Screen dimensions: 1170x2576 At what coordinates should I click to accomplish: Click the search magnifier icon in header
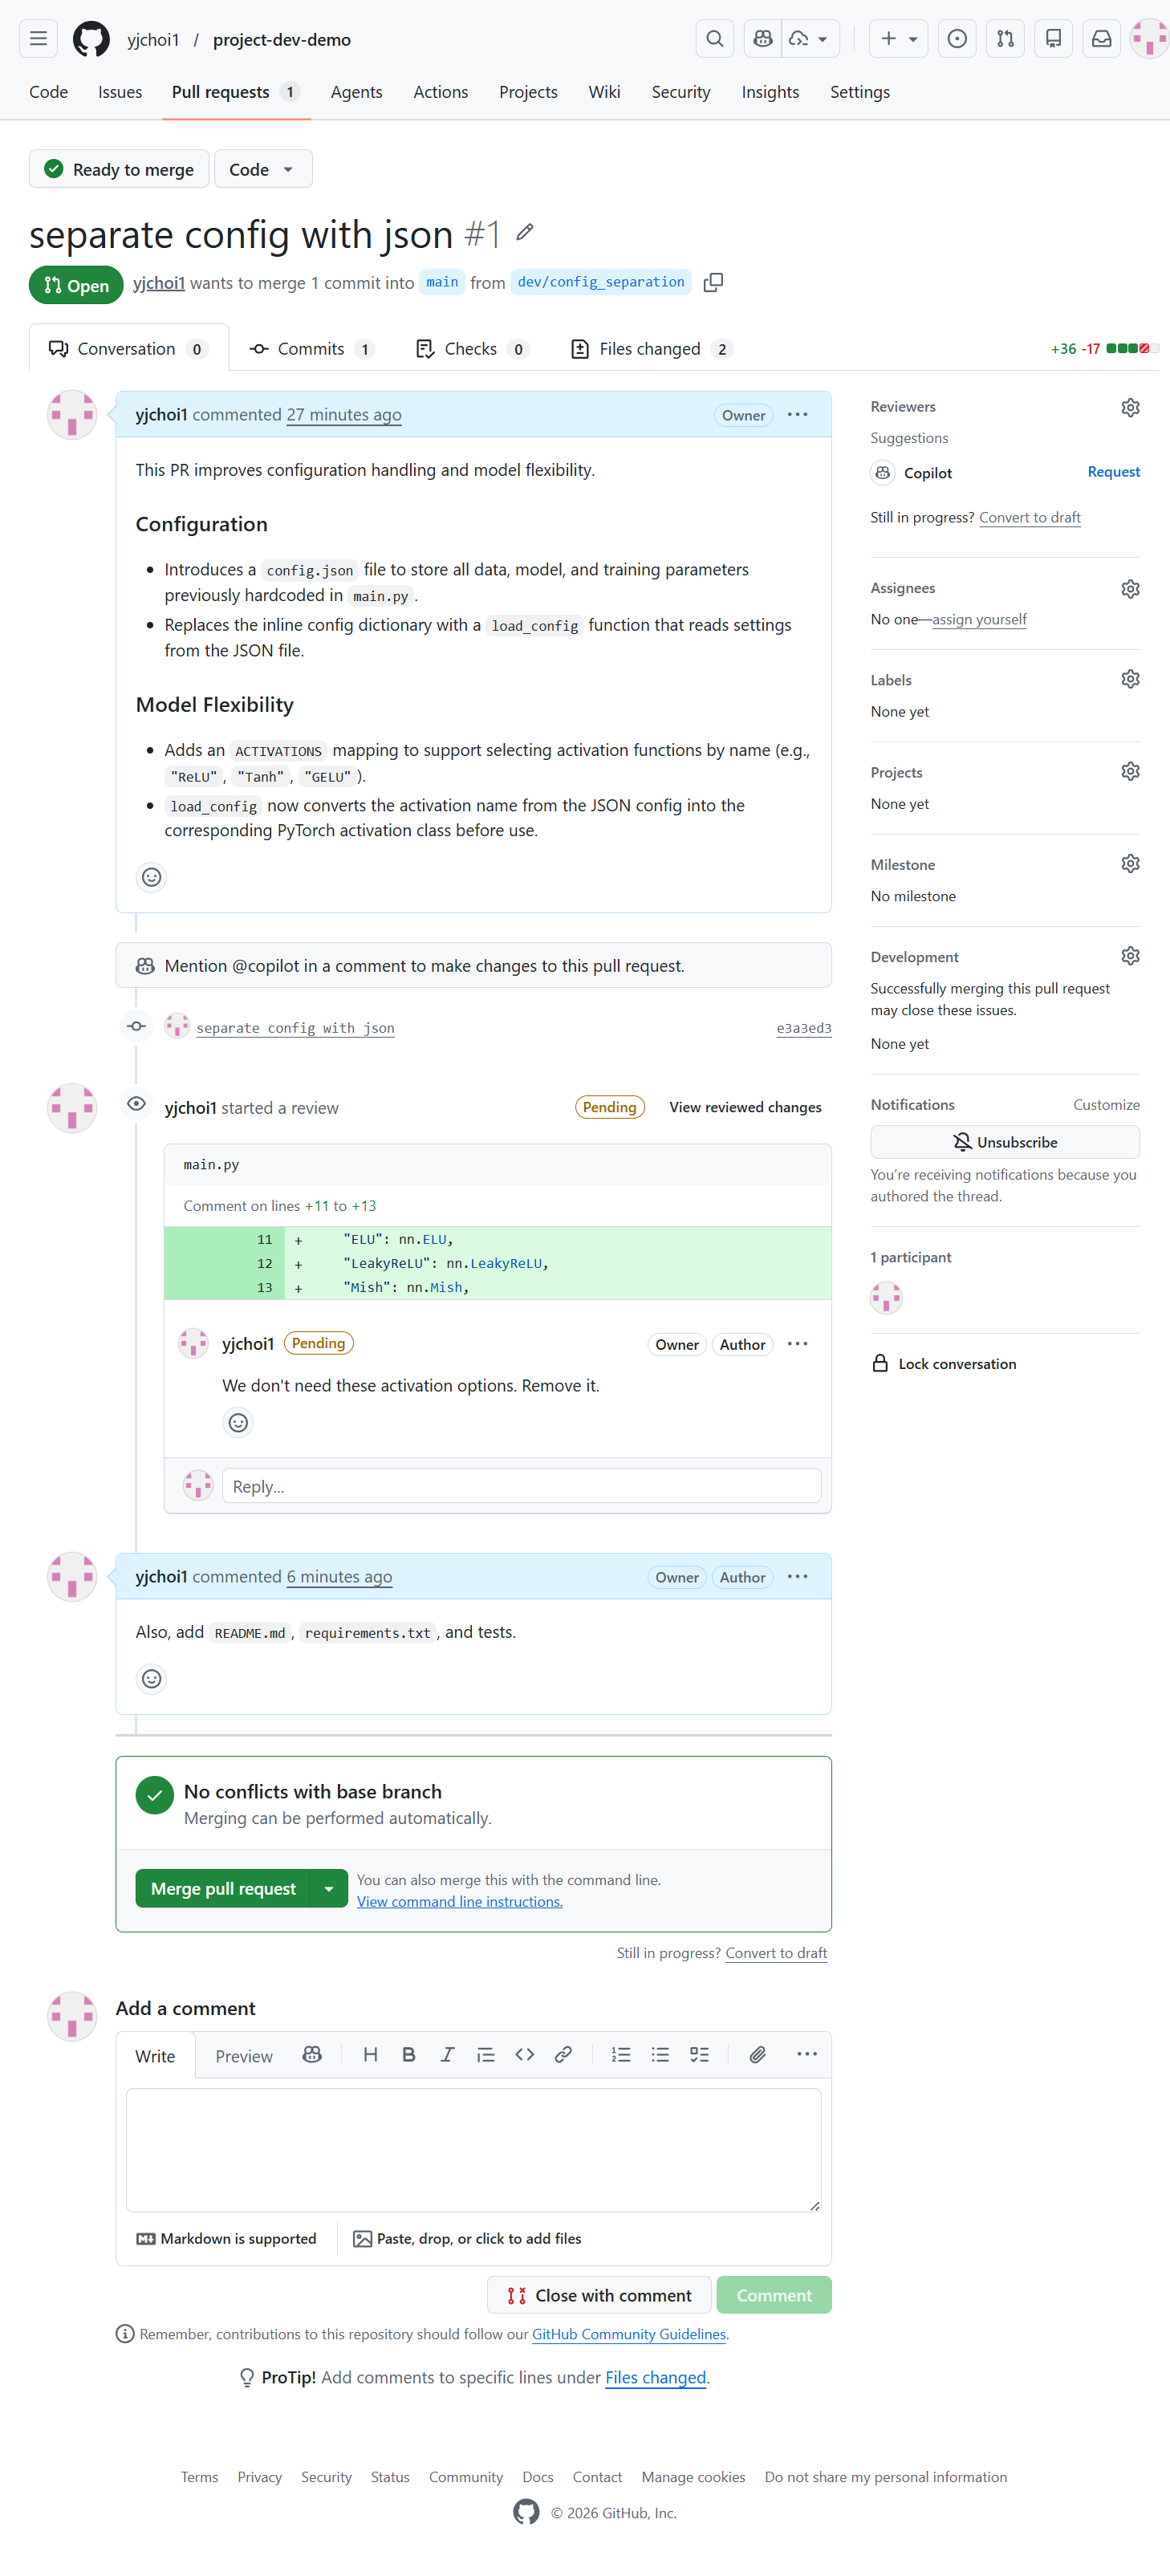pos(714,38)
